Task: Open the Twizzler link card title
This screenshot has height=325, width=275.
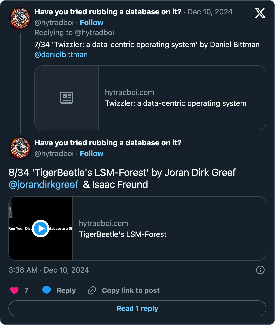Action: tap(176, 103)
